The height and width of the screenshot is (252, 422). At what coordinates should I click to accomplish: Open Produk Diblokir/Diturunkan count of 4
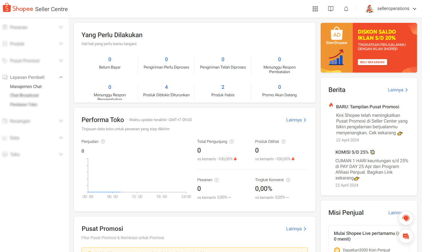click(x=166, y=87)
